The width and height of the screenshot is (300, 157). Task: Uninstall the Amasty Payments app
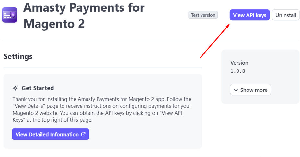click(x=286, y=15)
